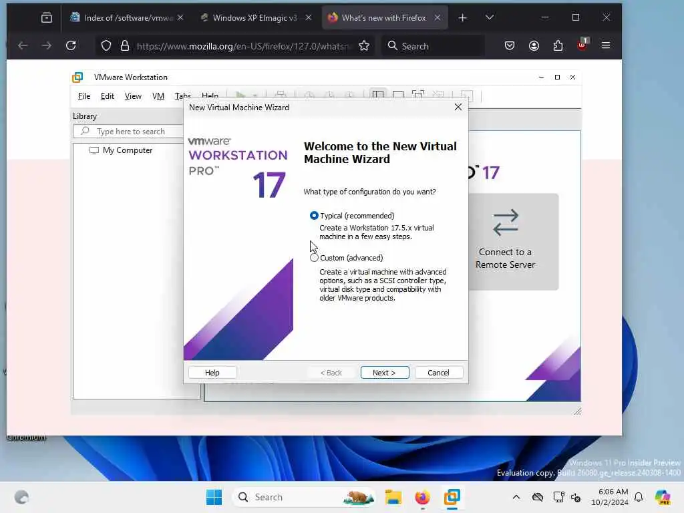
Task: Click the VMware Library search field
Action: pos(129,132)
